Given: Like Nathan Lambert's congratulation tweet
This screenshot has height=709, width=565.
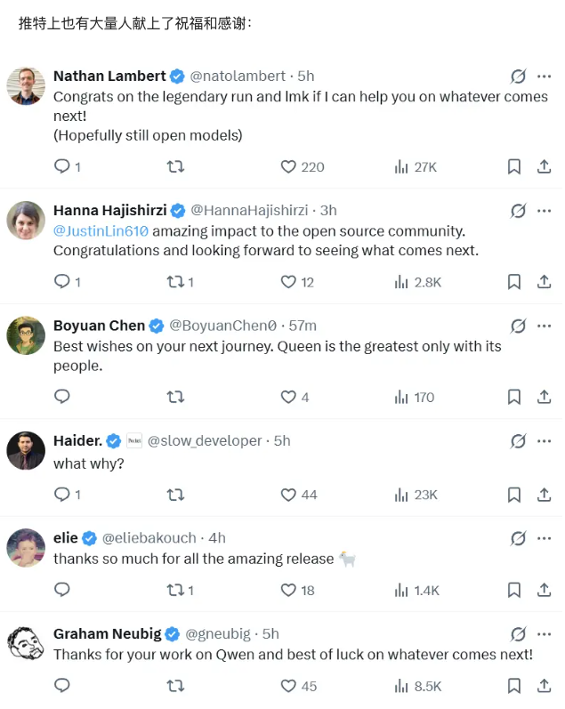Looking at the screenshot, I should coord(288,166).
